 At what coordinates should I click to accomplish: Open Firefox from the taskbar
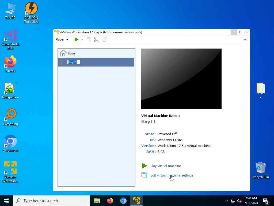pyautogui.click(x=110, y=201)
